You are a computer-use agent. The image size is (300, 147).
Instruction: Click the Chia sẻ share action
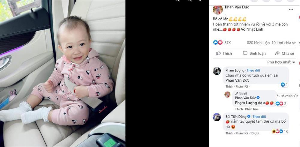[x=284, y=53]
